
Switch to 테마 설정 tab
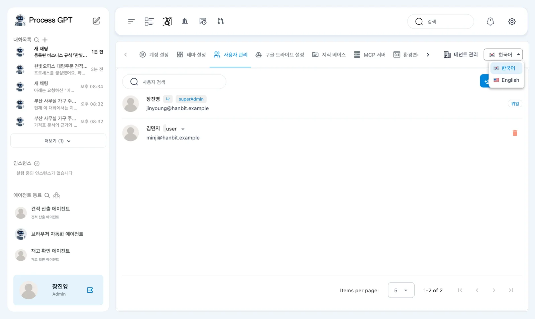191,55
